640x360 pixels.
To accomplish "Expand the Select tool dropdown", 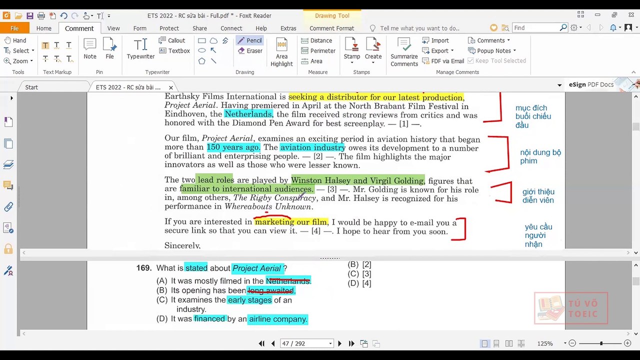I will coord(33,51).
